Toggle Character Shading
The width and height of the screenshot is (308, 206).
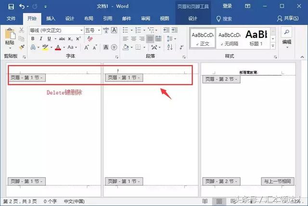click(x=106, y=47)
